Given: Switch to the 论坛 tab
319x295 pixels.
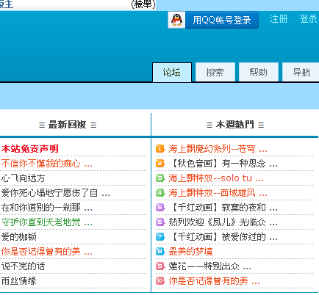Looking at the screenshot, I should tap(172, 72).
